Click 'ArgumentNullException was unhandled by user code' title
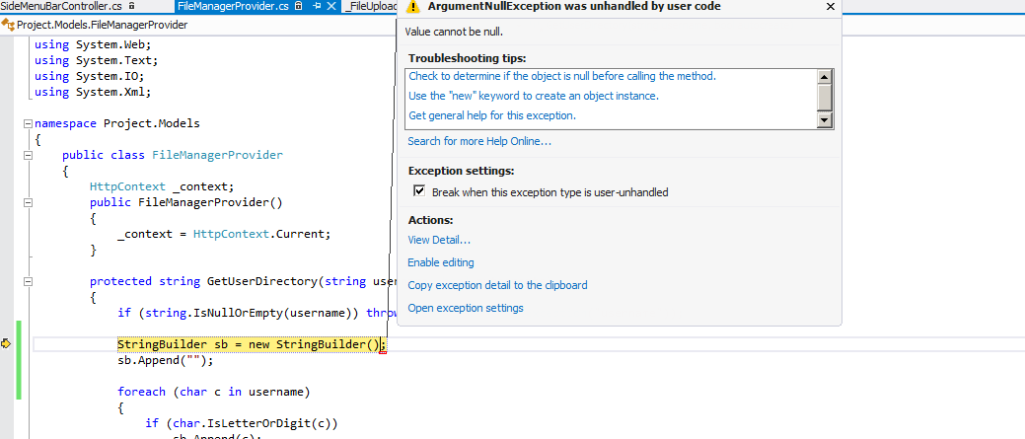Image resolution: width=1025 pixels, height=439 pixels. tap(574, 7)
